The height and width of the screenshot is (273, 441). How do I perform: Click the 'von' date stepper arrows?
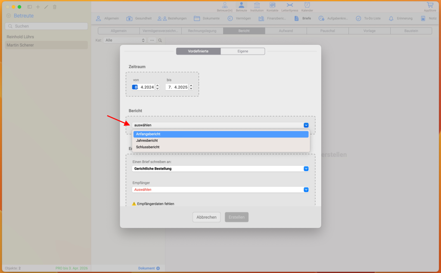[157, 87]
